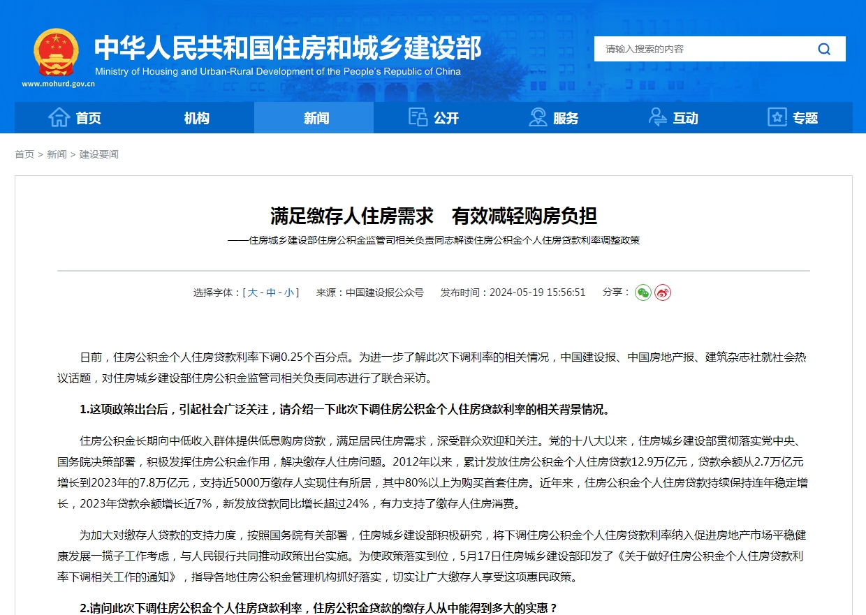Click the 服务 service icon in navigation
This screenshot has height=615, width=866.
pyautogui.click(x=538, y=117)
